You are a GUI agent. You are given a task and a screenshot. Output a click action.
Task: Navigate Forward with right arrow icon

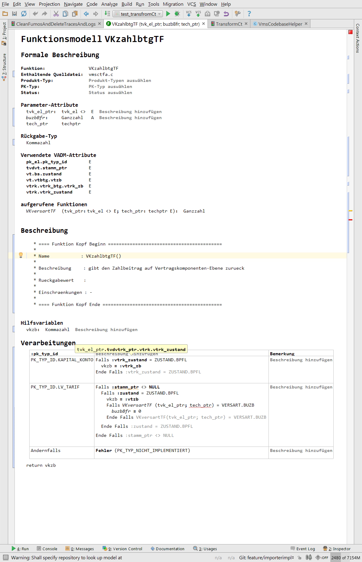pyautogui.click(x=96, y=14)
